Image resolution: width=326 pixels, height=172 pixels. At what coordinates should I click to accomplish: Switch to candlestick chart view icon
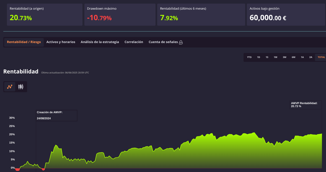20,87
